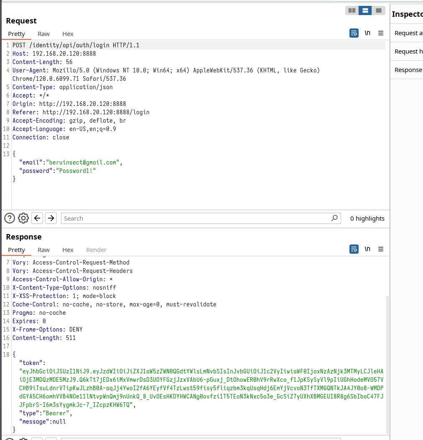Viewport: 423px width, 440px height.
Task: Switch Response view to Hex tab
Action: pyautogui.click(x=68, y=250)
